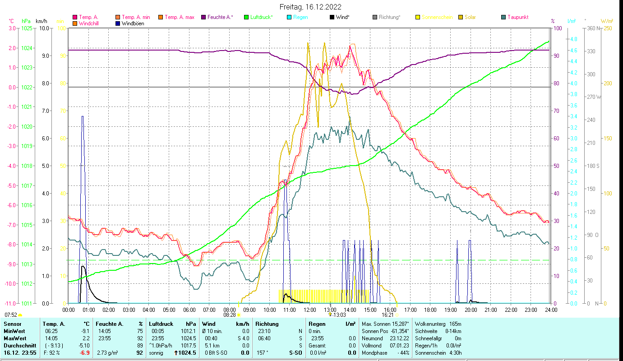Click the minimum temperature value -9.1

(x=84, y=331)
